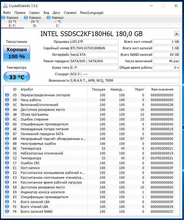This screenshot has width=184, height=220.
Task: Click the Всего NAND-записей value 60 GB
Action: [x=166, y=54]
